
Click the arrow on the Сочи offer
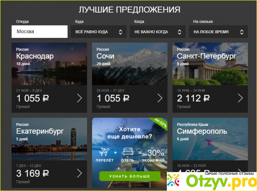(x=160, y=98)
